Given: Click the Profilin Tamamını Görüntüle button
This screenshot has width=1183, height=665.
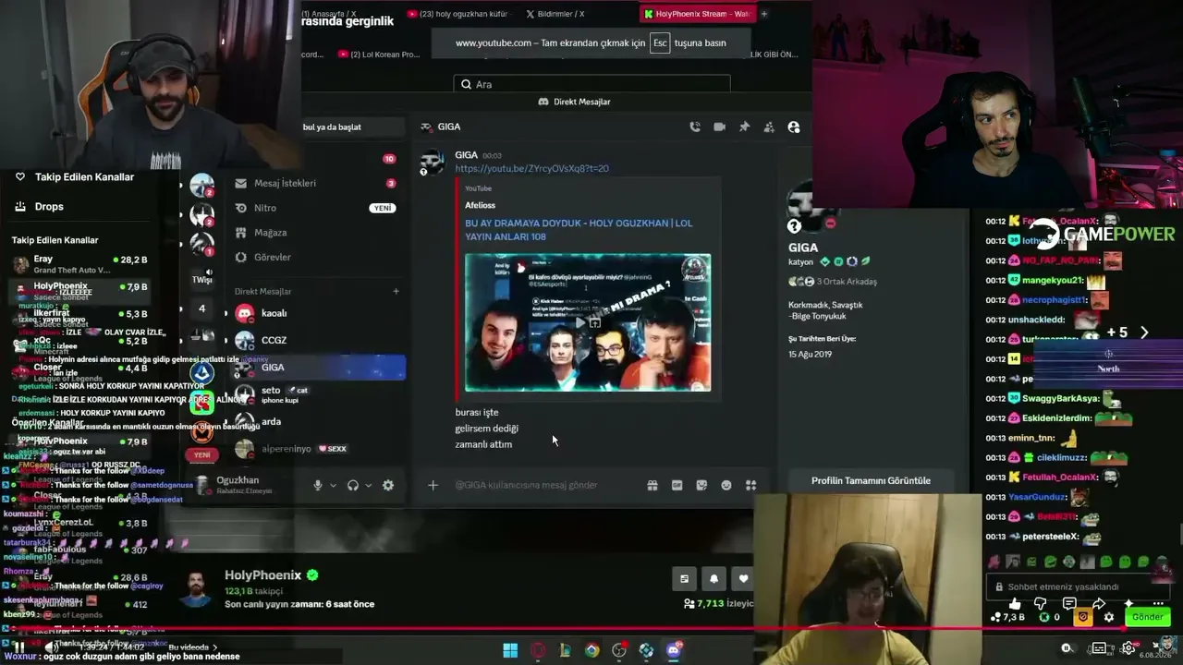Looking at the screenshot, I should [871, 480].
